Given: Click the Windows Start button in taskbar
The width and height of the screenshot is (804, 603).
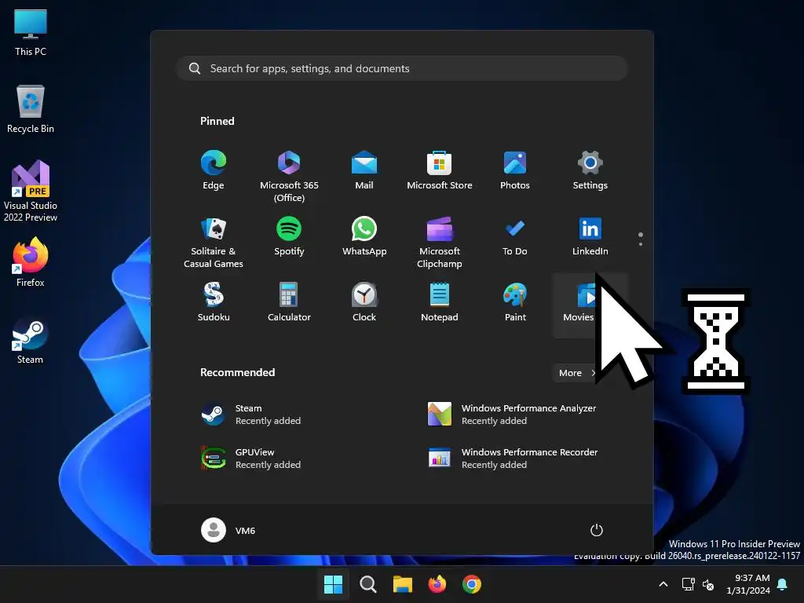Looking at the screenshot, I should point(333,584).
